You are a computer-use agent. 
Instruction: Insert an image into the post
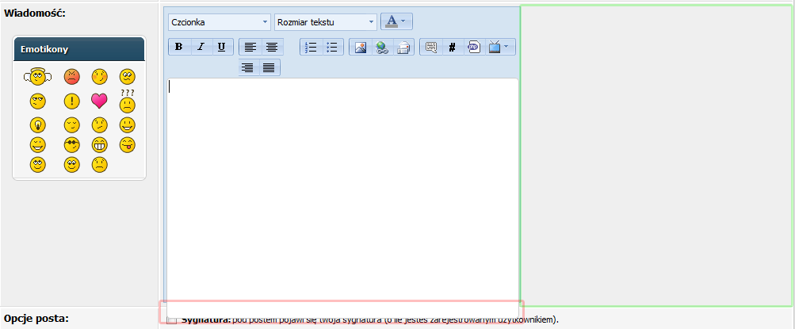point(360,47)
